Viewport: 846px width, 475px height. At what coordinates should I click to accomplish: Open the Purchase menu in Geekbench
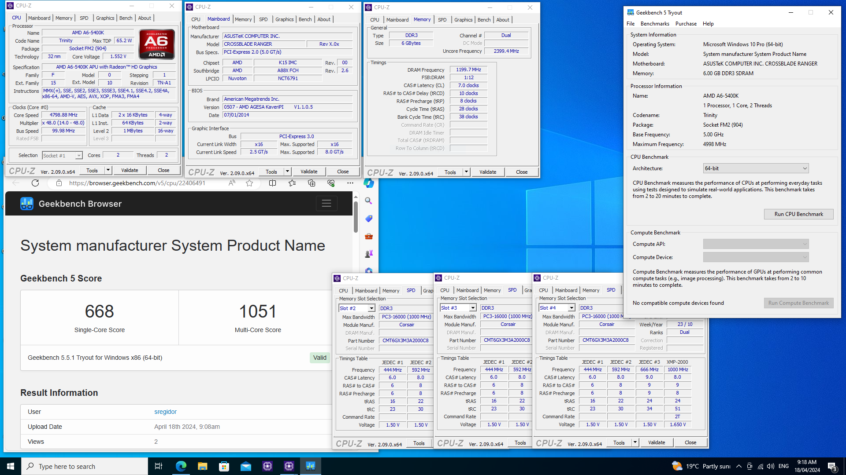point(686,24)
